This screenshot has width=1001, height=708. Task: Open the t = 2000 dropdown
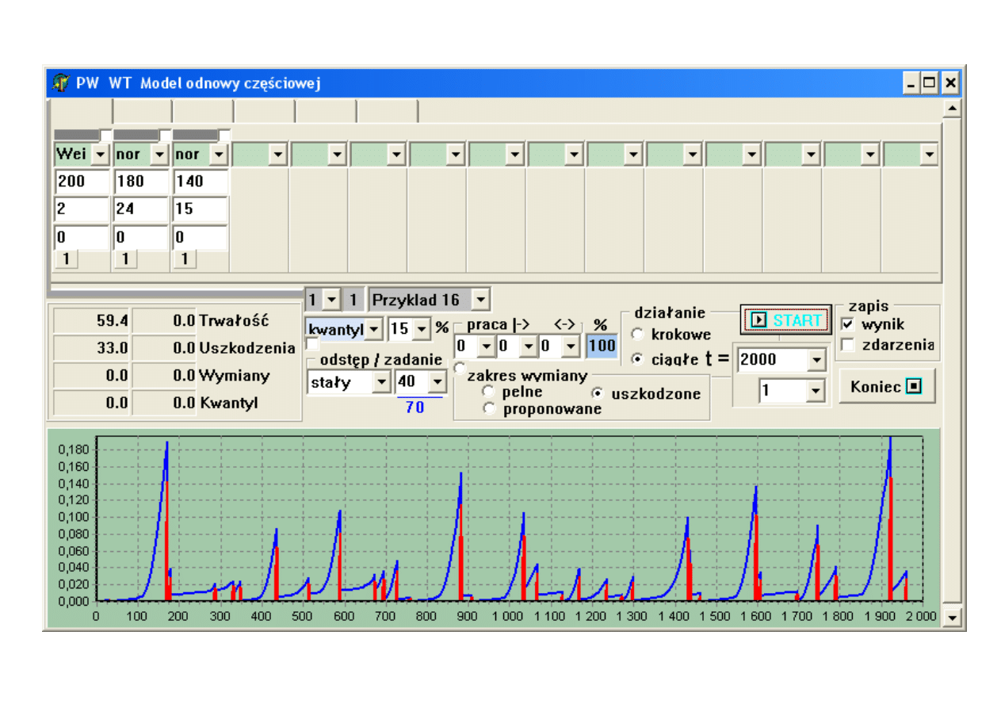tap(818, 359)
